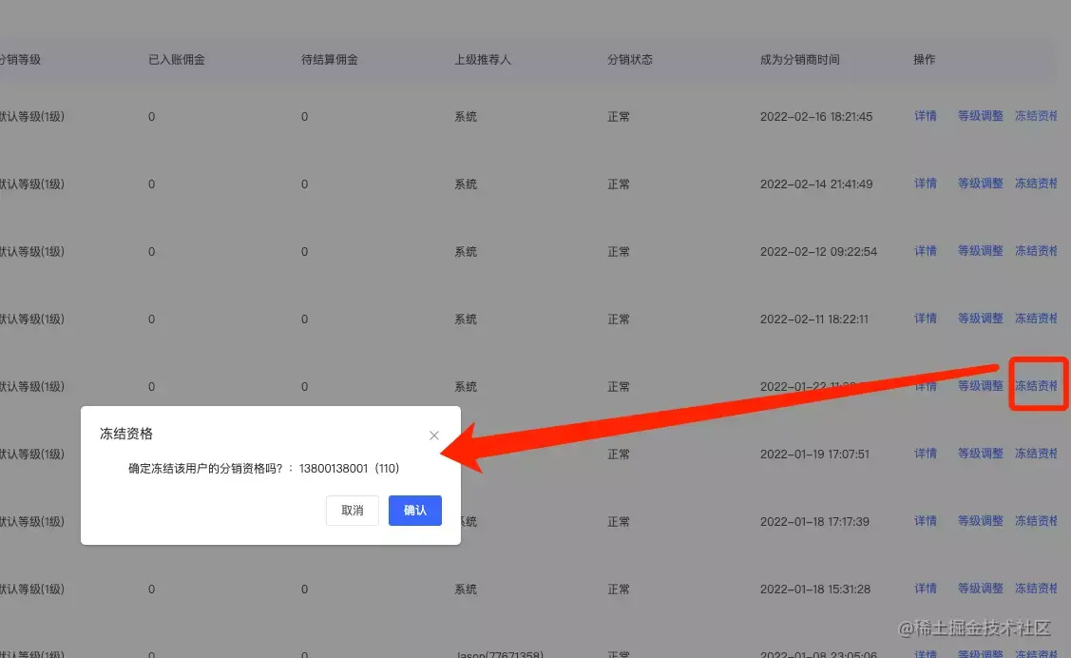The height and width of the screenshot is (658, 1071).
Task: Click the 已入账佣金 column header
Action: 177,60
